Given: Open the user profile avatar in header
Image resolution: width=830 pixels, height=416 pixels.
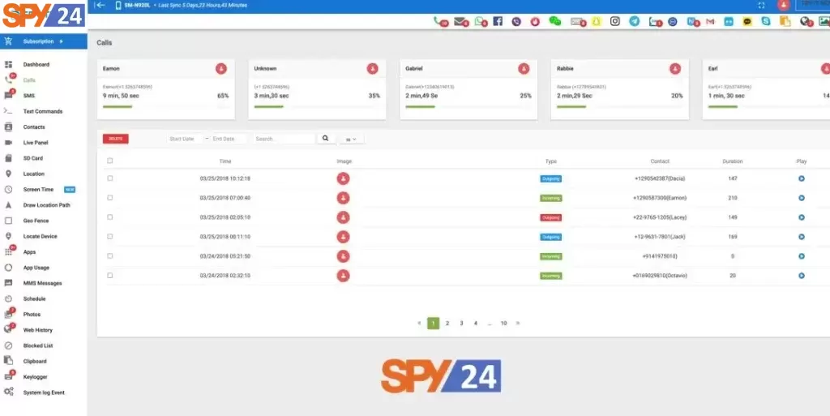Looking at the screenshot, I should (784, 6).
